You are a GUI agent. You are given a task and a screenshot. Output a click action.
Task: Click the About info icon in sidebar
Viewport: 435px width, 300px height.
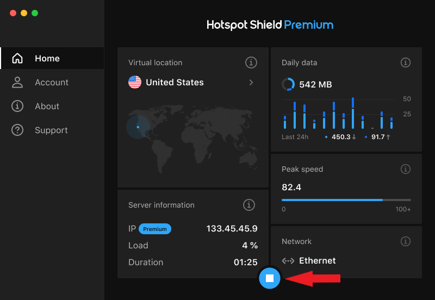click(x=17, y=106)
